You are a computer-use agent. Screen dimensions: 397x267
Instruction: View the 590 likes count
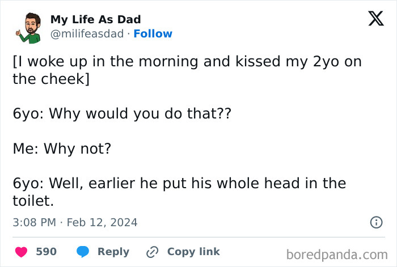46,251
